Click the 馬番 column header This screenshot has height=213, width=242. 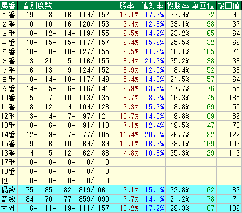8,5
